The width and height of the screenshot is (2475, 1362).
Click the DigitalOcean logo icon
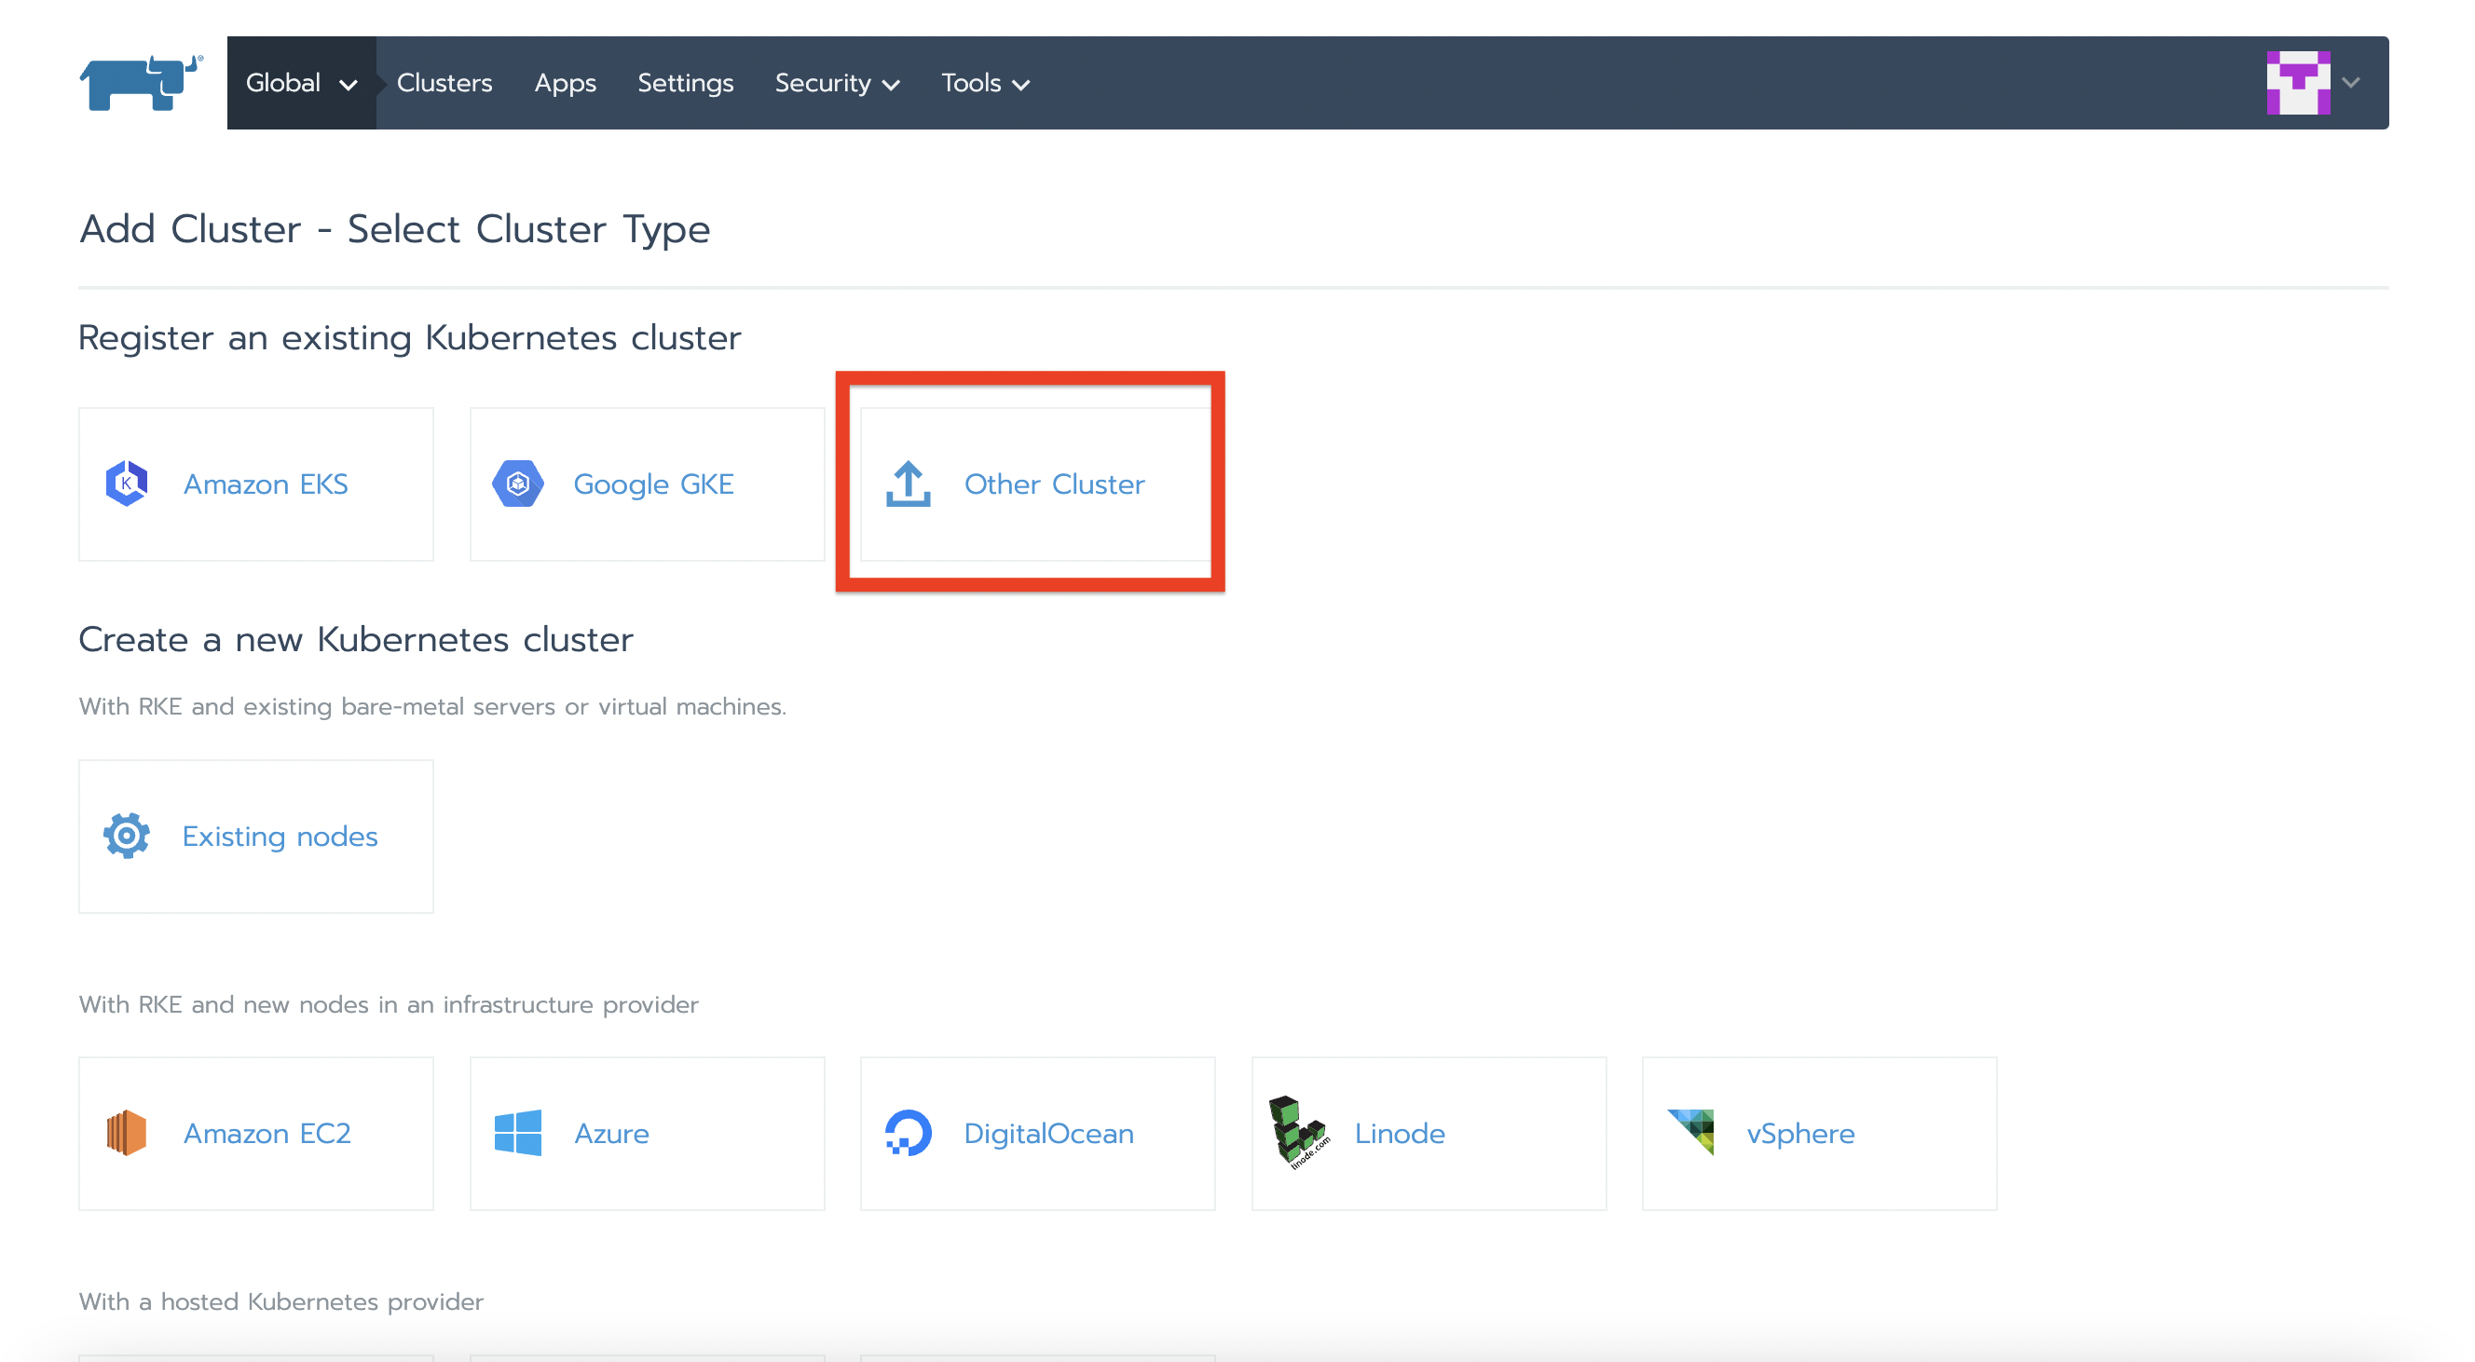tap(908, 1134)
